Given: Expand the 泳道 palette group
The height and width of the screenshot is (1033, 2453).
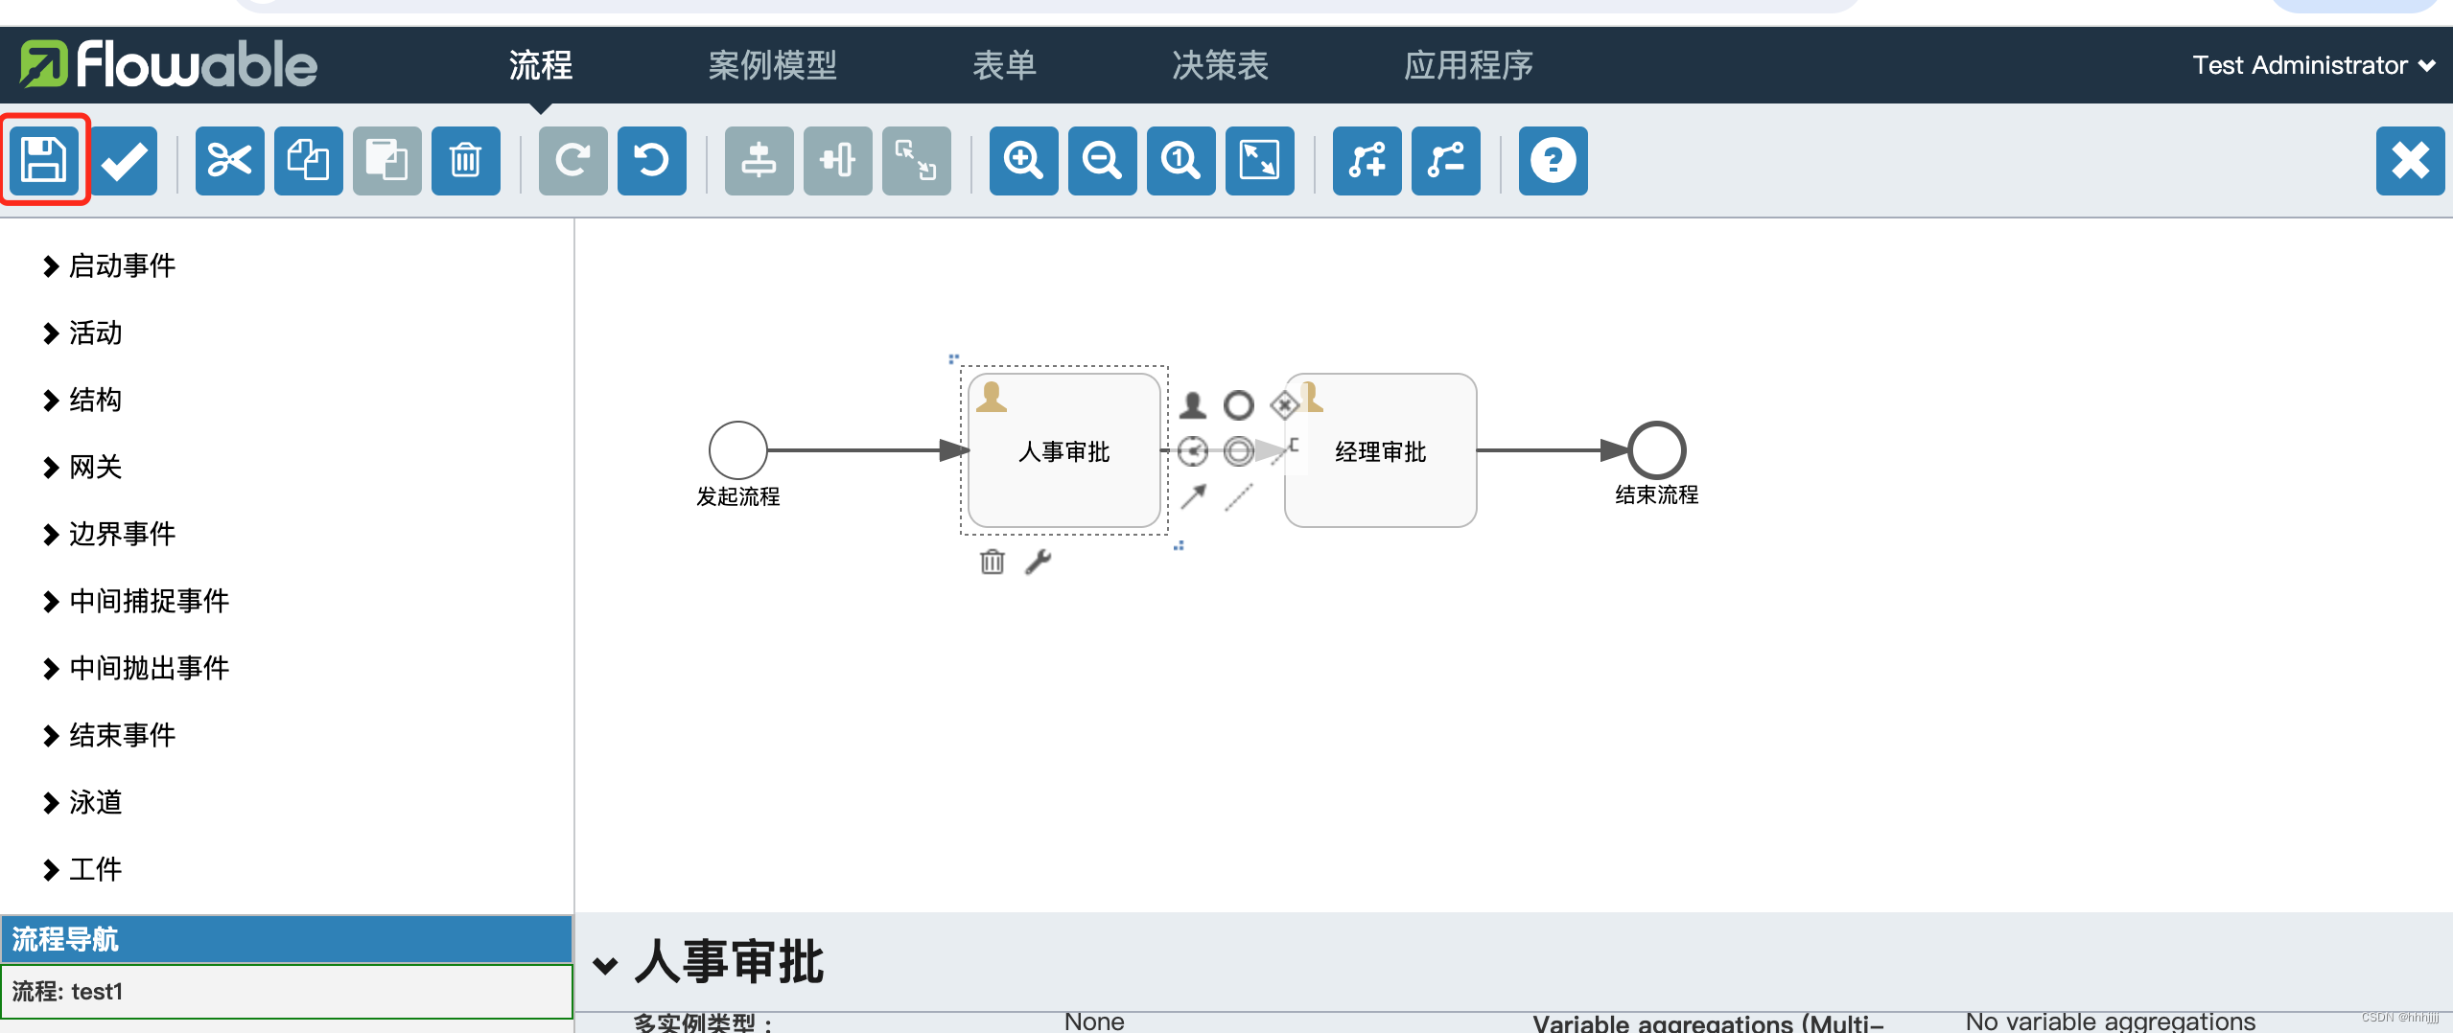Looking at the screenshot, I should tap(83, 802).
